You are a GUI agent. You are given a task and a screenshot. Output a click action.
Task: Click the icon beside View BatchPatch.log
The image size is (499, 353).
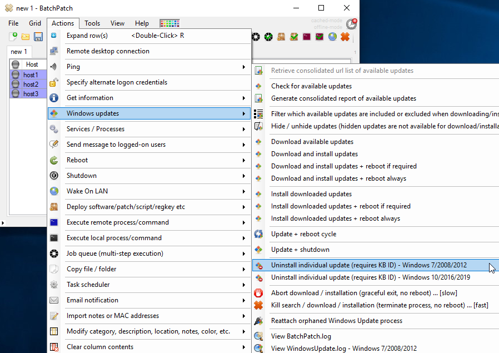(x=258, y=336)
